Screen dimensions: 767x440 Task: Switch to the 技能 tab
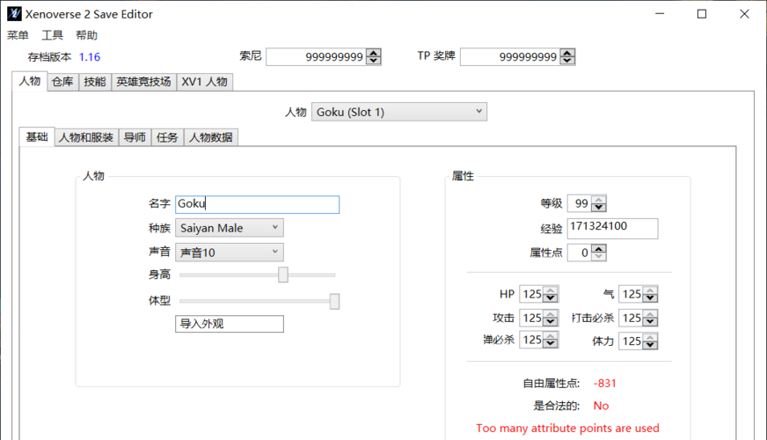95,82
